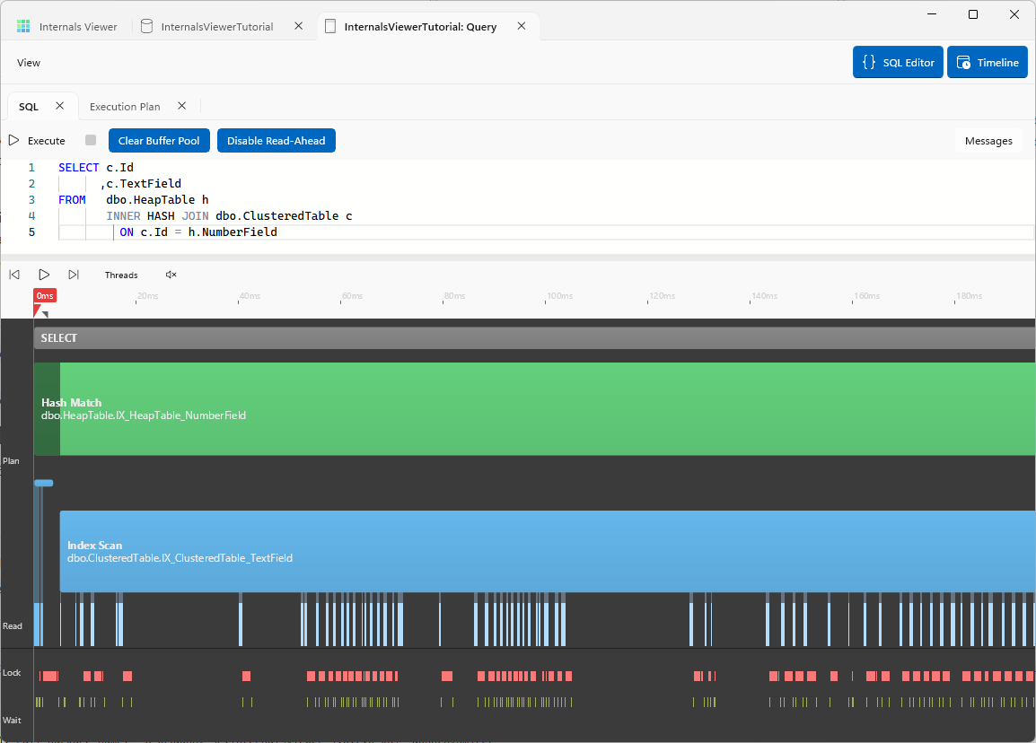Viewport: 1036px width, 743px height.
Task: Click c.TextField on line 2
Action: [144, 184]
